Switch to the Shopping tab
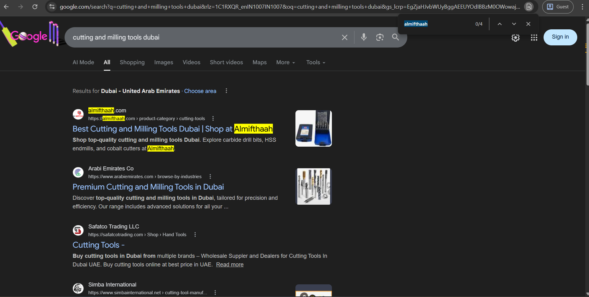The height and width of the screenshot is (297, 589). click(132, 62)
